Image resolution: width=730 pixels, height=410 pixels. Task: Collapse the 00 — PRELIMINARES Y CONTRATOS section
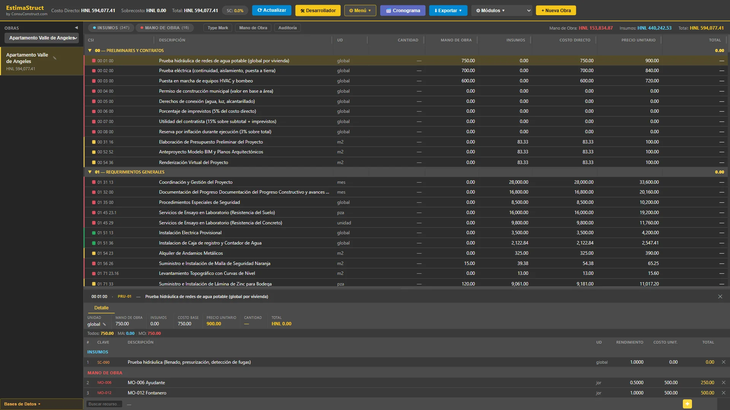(90, 50)
